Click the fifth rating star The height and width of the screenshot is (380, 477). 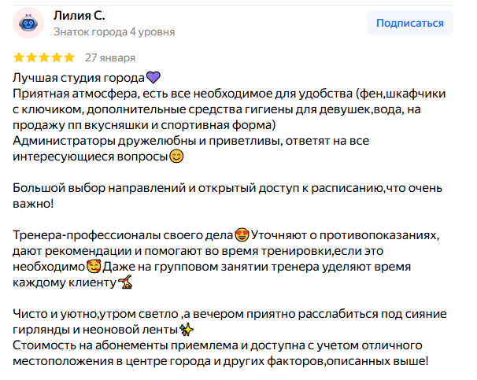[68, 57]
